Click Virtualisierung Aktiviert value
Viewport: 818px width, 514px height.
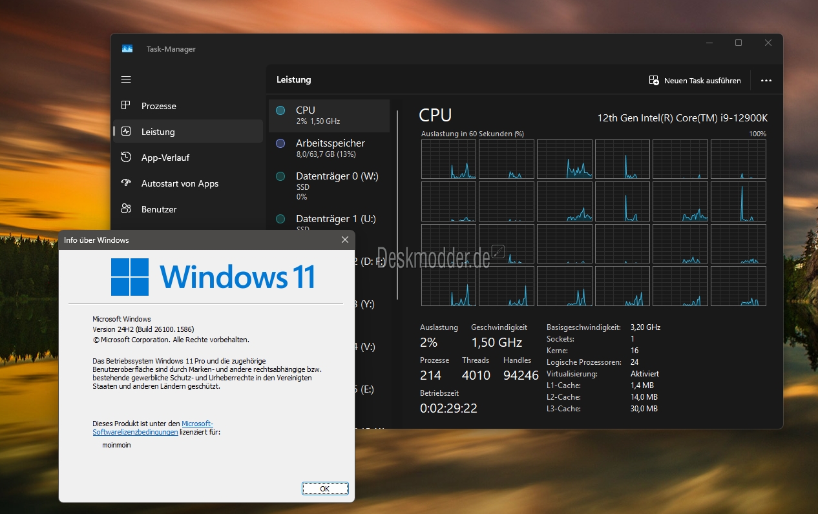[x=645, y=374]
